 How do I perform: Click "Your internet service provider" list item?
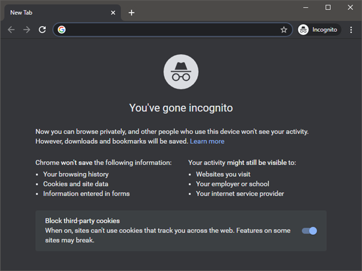coord(240,193)
